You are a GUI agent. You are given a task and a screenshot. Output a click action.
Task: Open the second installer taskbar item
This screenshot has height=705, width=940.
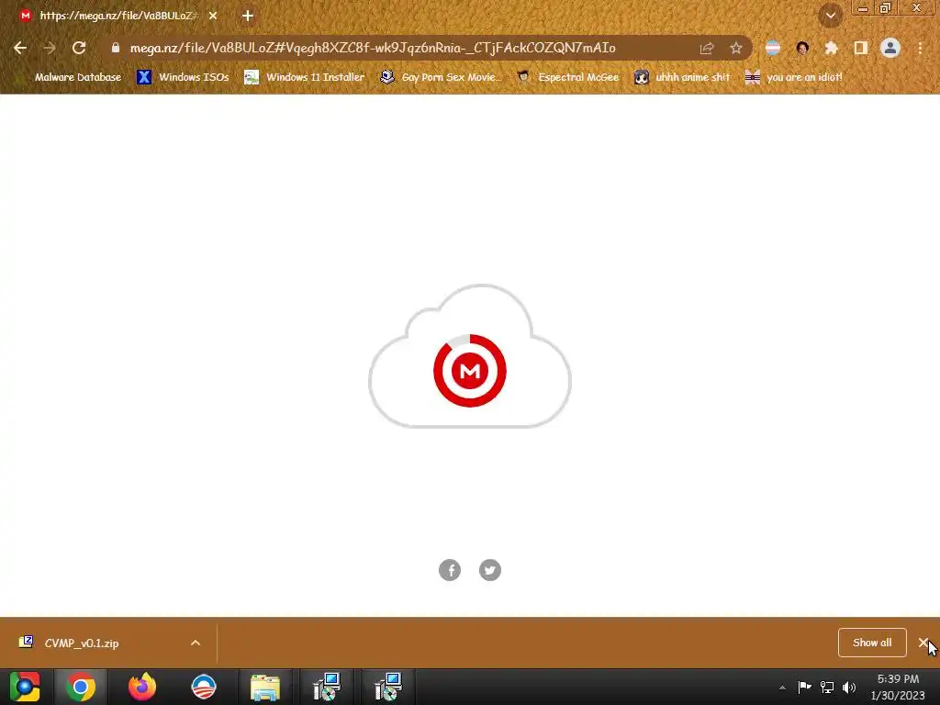[388, 687]
